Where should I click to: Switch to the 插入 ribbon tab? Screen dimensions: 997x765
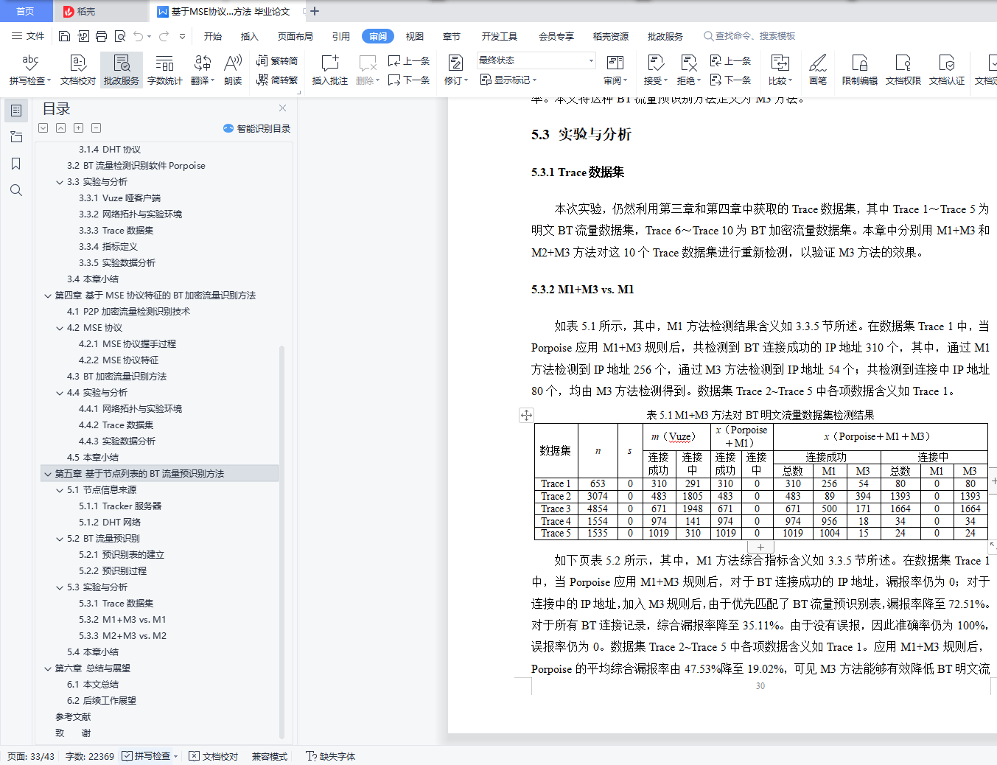(250, 36)
